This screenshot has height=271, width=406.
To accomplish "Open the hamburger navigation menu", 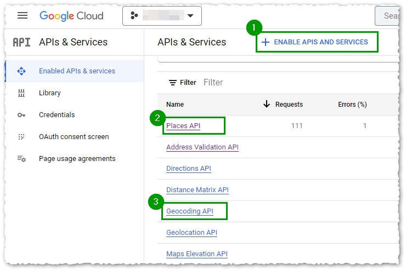I will click(x=22, y=15).
